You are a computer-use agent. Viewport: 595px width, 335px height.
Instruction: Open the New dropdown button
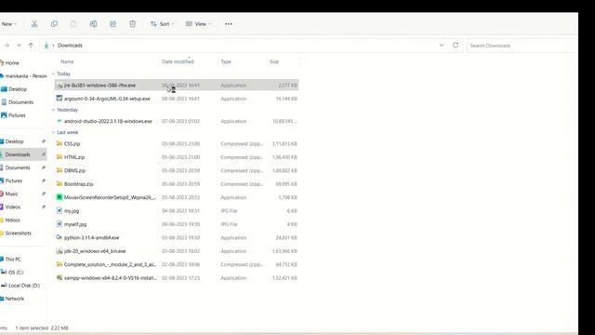8,24
